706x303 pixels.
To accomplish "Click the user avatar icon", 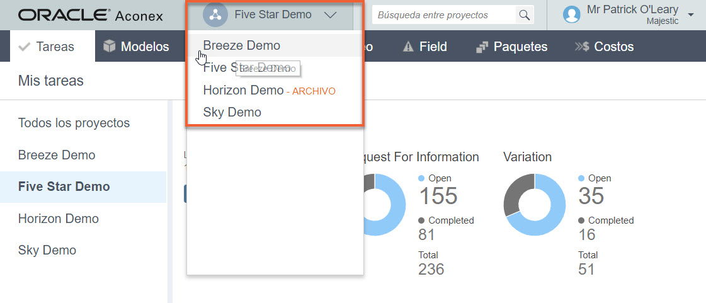I will (571, 15).
